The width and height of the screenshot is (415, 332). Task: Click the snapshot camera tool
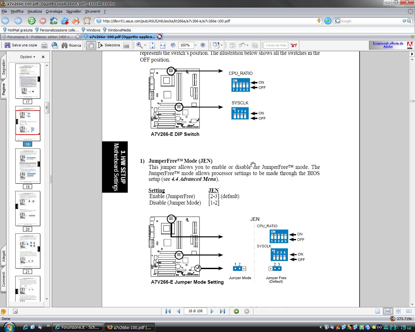(x=126, y=45)
